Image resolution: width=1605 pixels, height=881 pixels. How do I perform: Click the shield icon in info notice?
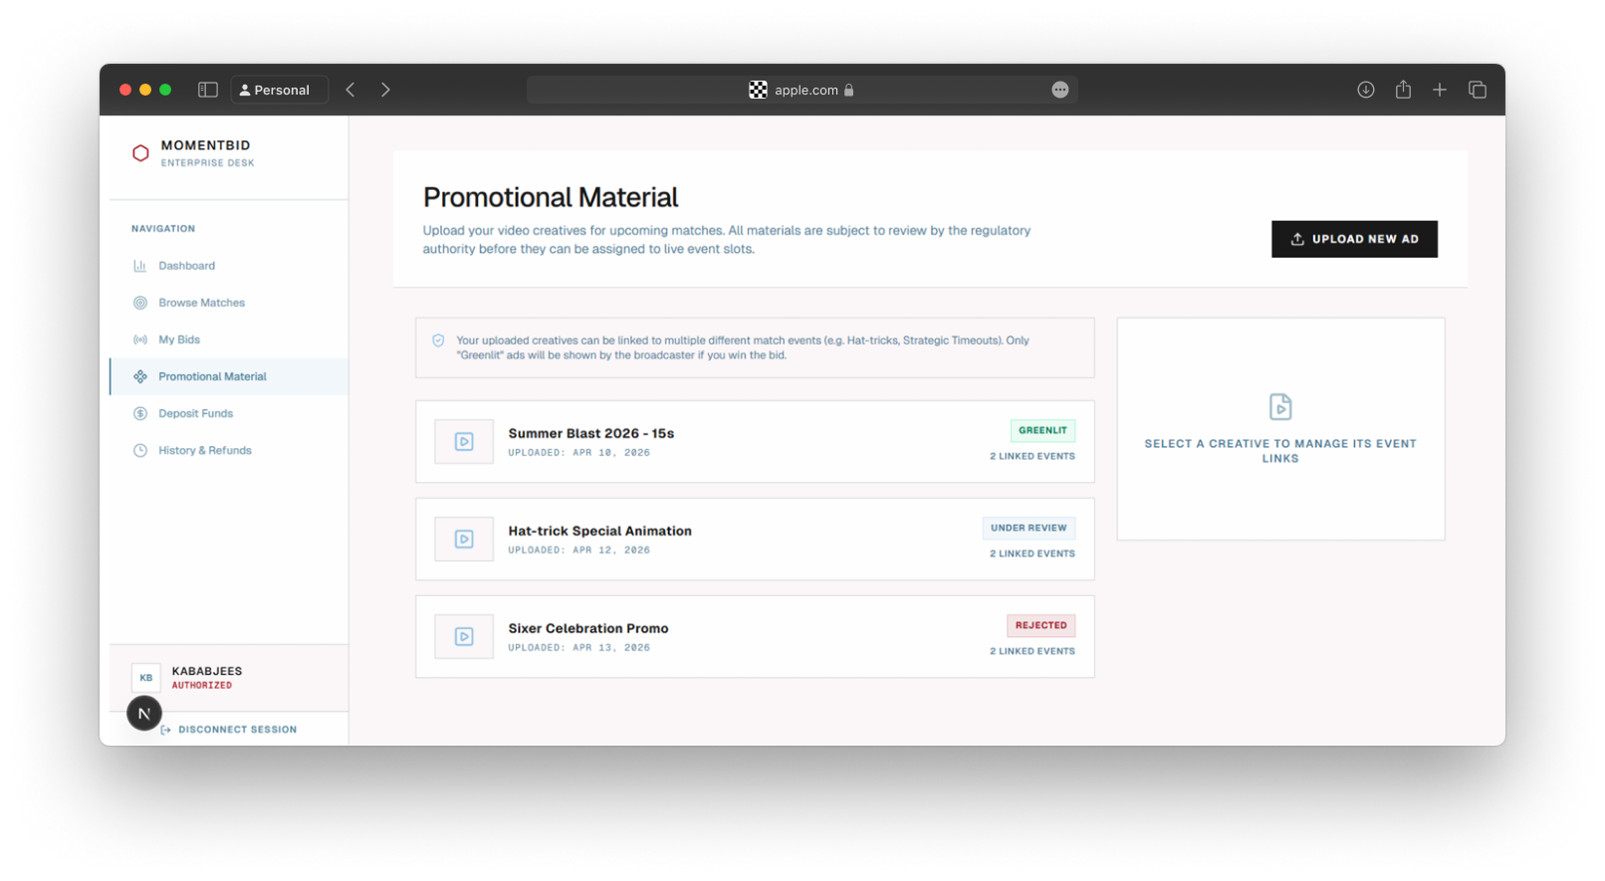coord(438,340)
